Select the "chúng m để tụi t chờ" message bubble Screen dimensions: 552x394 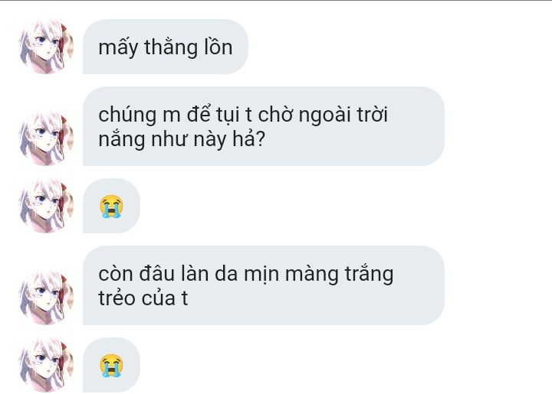263,126
